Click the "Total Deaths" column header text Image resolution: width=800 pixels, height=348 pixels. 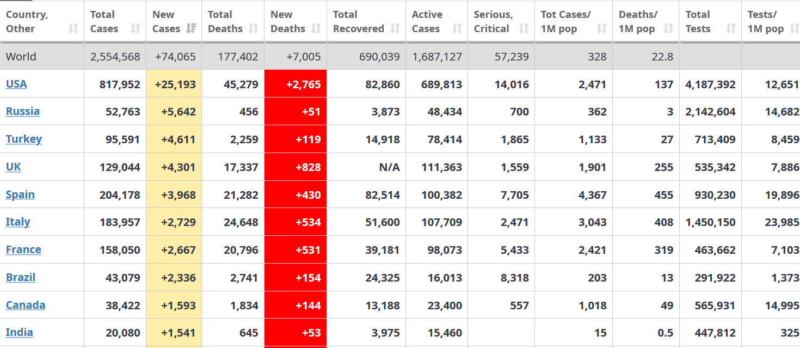225,22
